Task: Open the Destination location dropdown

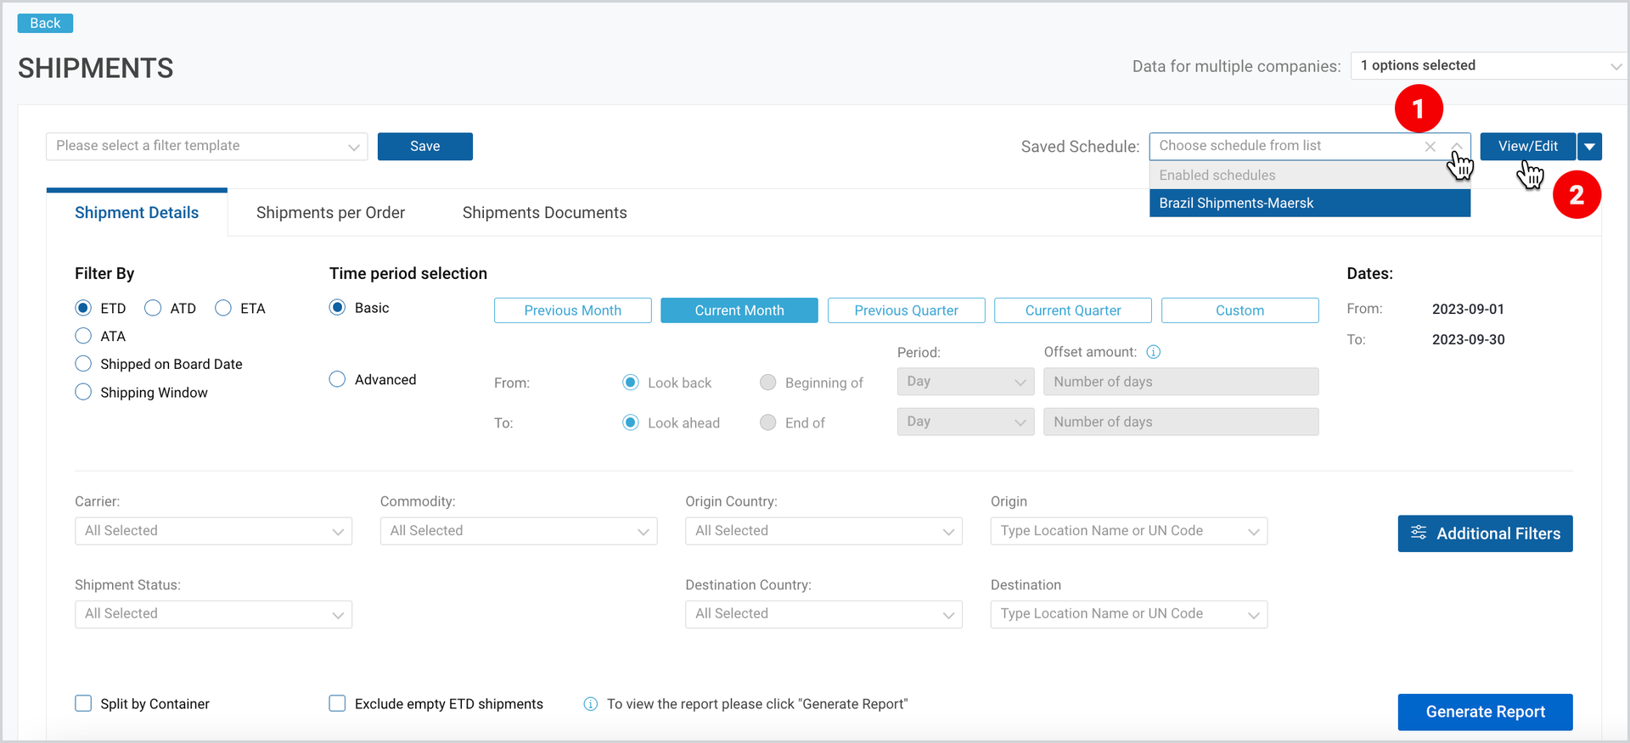Action: click(1129, 614)
